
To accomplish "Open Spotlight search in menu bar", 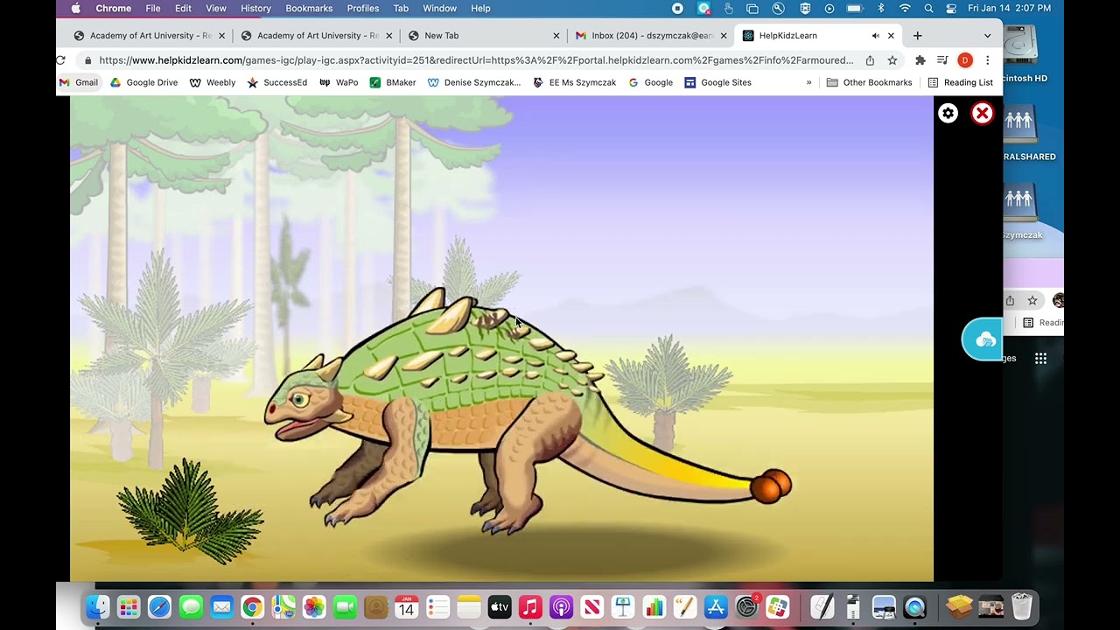I will coord(928,8).
